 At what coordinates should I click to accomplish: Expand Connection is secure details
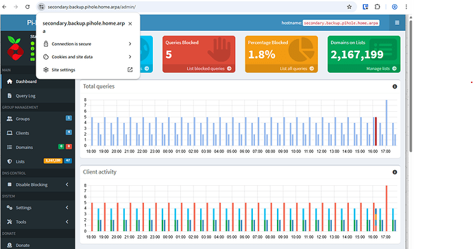(x=88, y=44)
